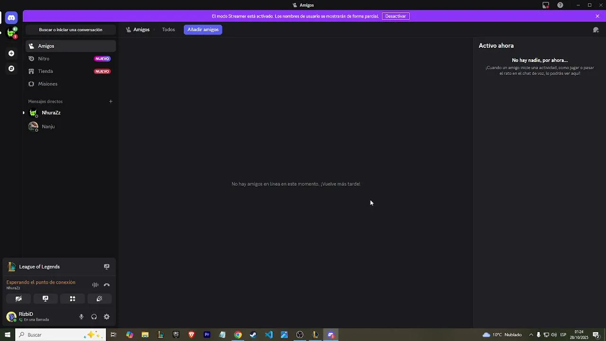The height and width of the screenshot is (341, 606).
Task: Open League of Legends stream share icon
Action: pyautogui.click(x=107, y=267)
